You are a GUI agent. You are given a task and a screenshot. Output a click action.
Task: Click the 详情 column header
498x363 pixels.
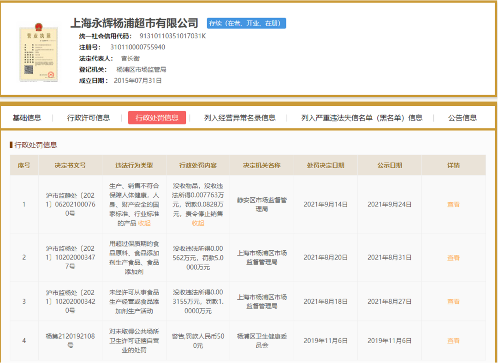click(453, 165)
